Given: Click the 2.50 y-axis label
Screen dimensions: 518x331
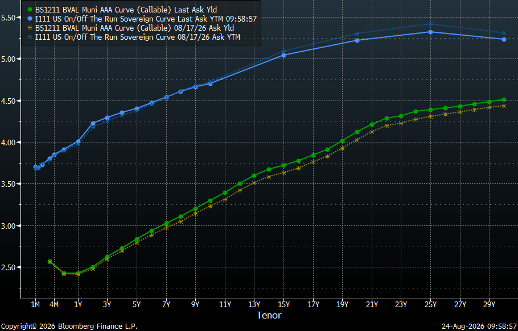Looking at the screenshot, I should (9, 267).
